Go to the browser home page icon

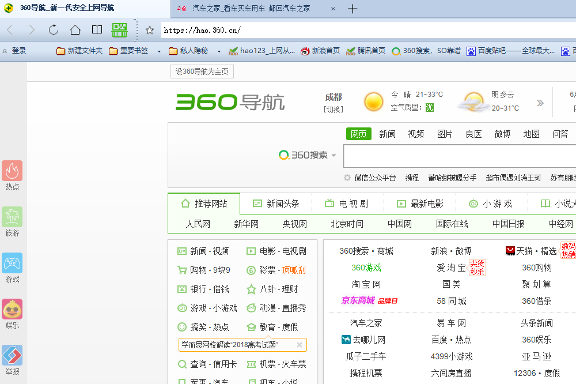(75, 30)
